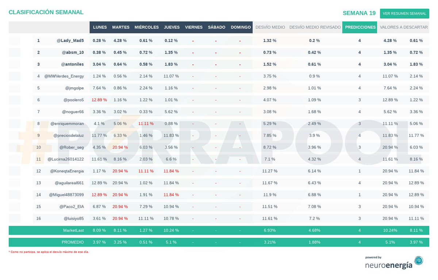Click the SEMANA 19 label
This screenshot has width=438, height=280.
(x=359, y=13)
